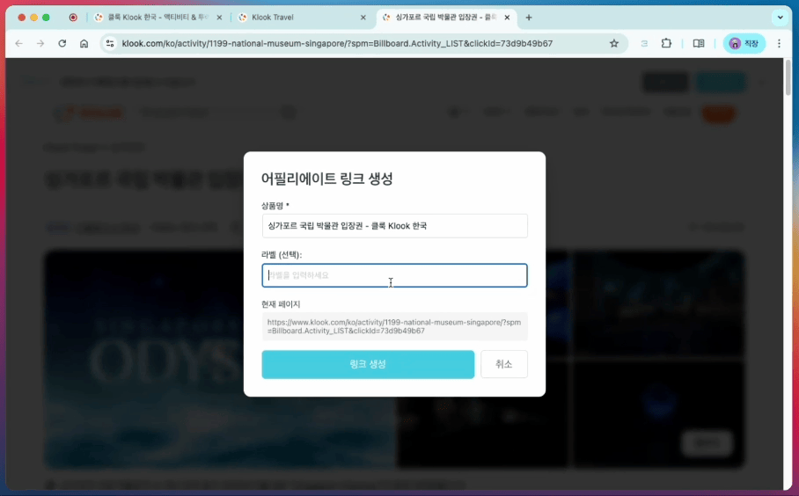Open the 직장 profile button
799x496 pixels.
[744, 44]
